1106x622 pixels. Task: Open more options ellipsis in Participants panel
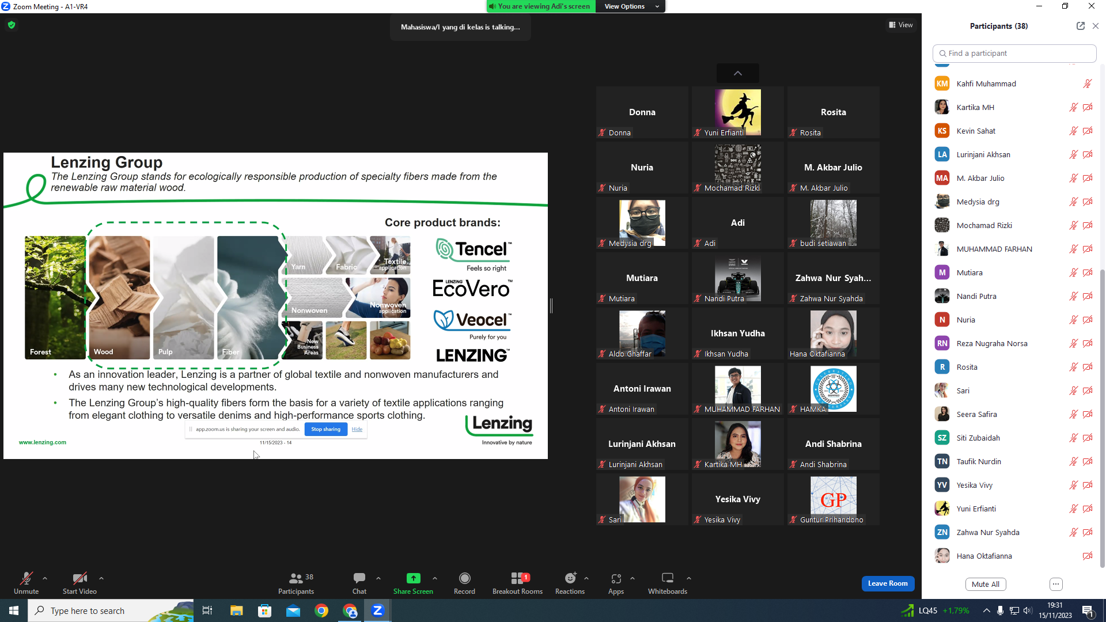pyautogui.click(x=1056, y=584)
